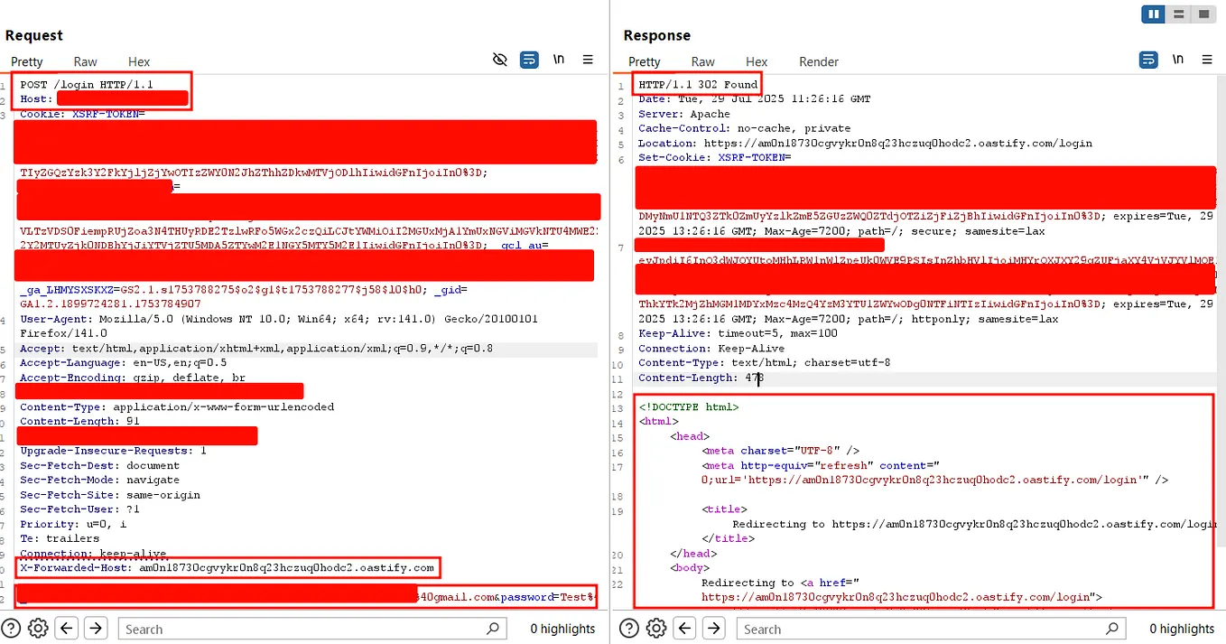Open the Request panel settings gear
The image size is (1226, 644).
click(37, 628)
